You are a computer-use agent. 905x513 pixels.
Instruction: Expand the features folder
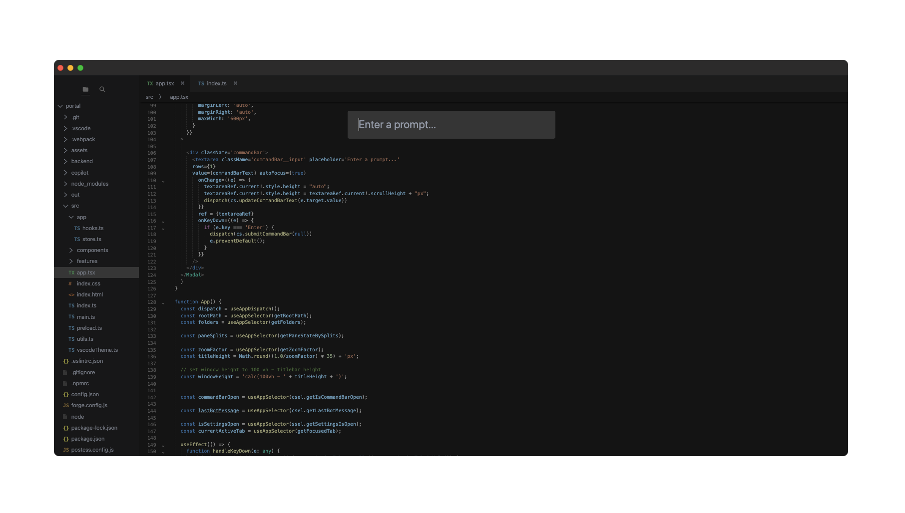[x=71, y=261]
